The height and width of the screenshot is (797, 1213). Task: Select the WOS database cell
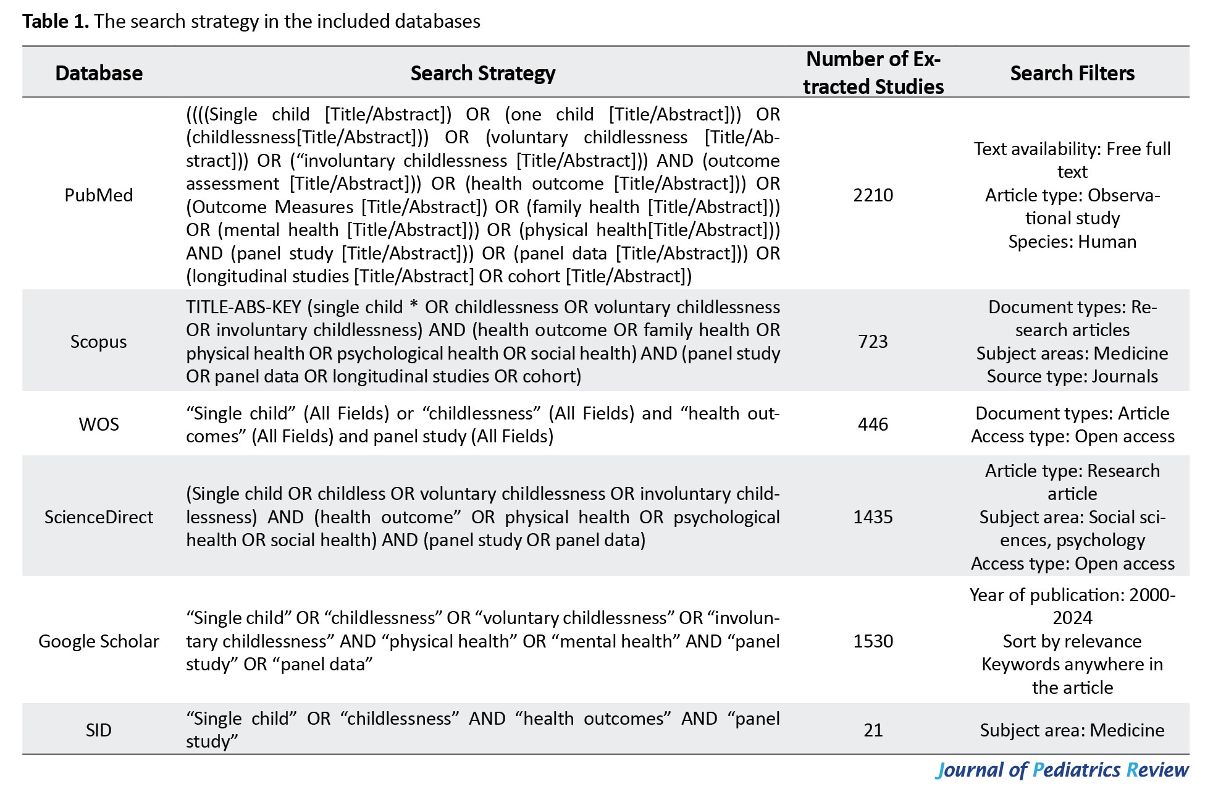click(99, 424)
